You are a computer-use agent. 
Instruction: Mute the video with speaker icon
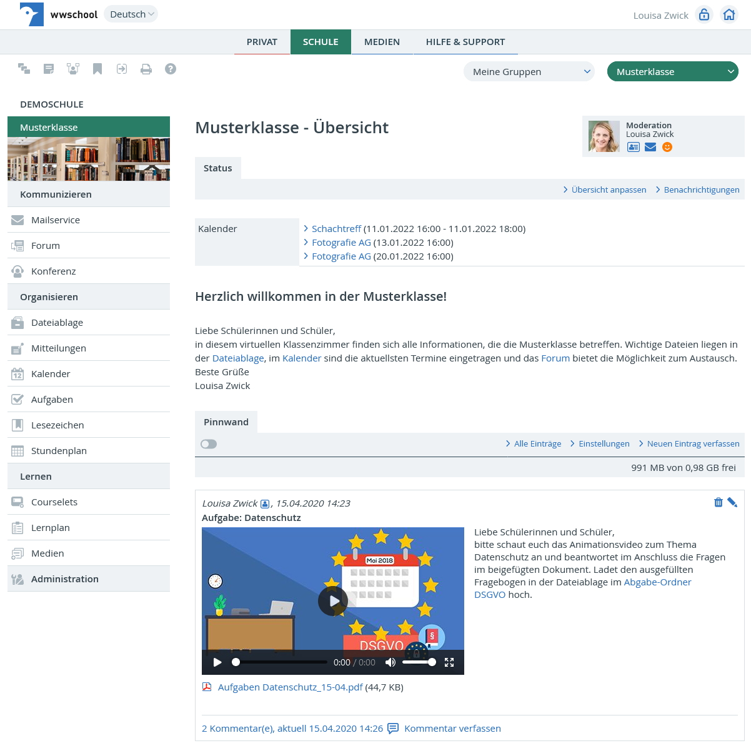[390, 662]
